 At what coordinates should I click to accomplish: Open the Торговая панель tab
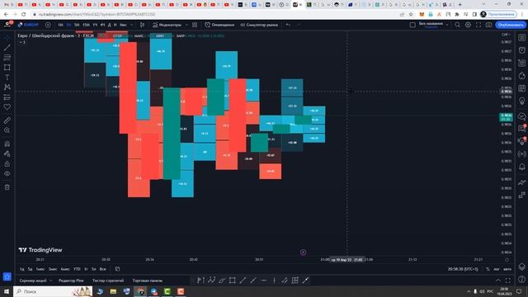[148, 280]
